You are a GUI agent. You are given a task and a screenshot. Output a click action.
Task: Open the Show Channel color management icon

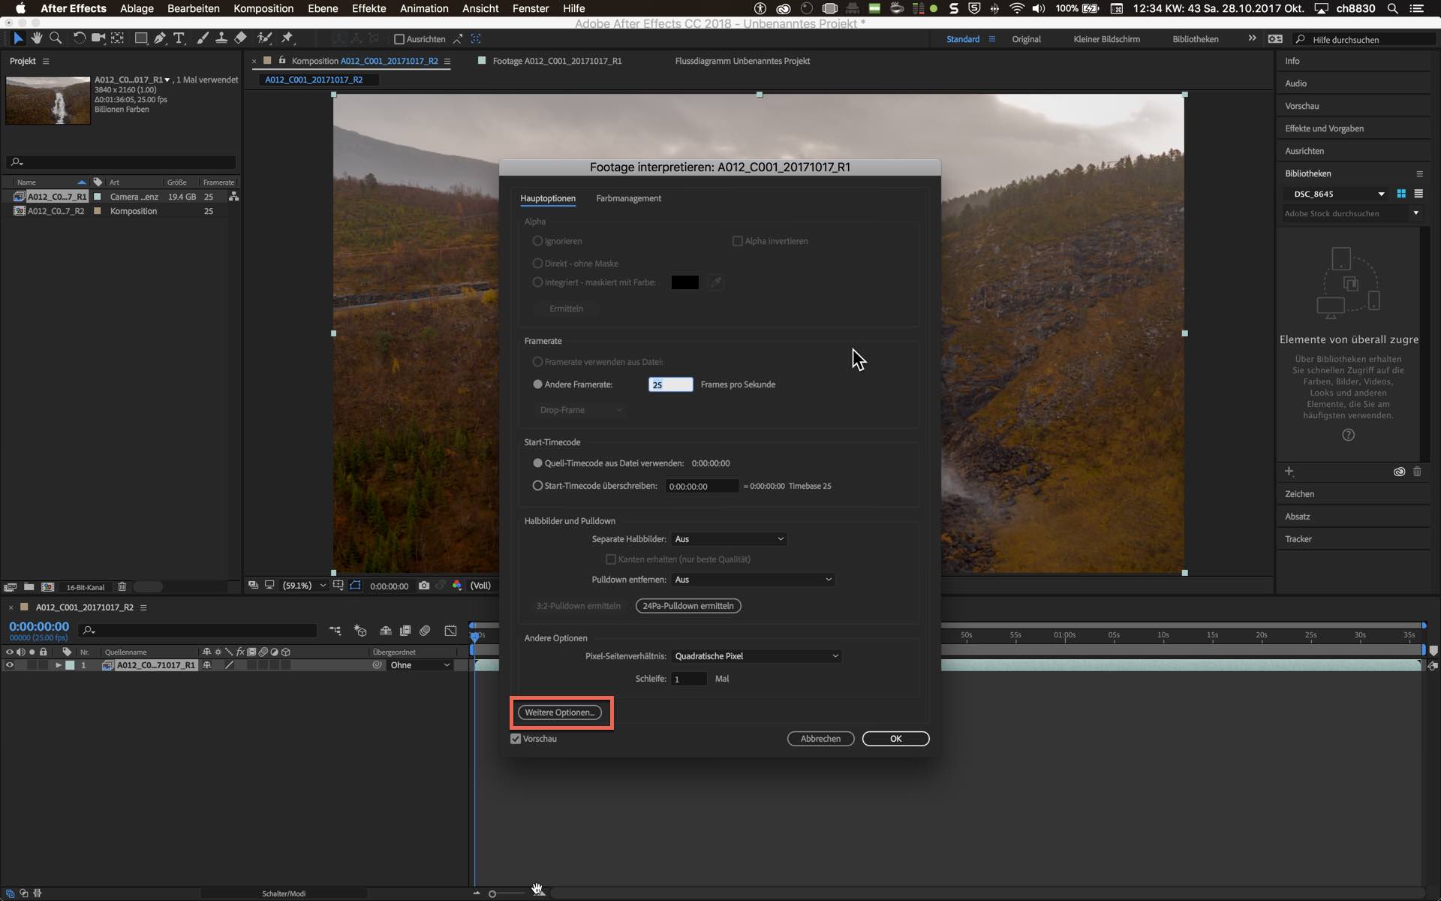[457, 586]
